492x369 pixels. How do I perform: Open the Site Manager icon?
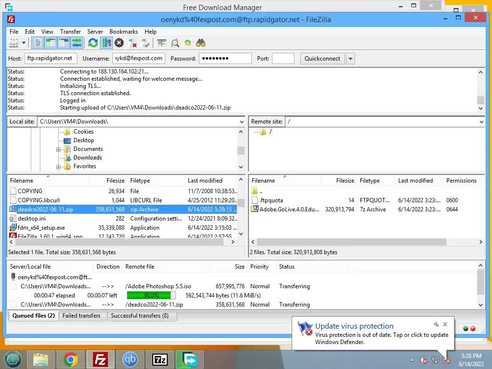[x=14, y=43]
